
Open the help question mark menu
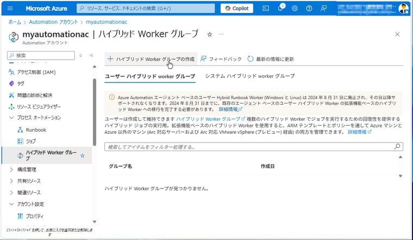(x=309, y=9)
